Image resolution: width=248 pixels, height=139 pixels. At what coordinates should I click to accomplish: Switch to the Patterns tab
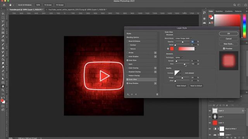(x=238, y=11)
